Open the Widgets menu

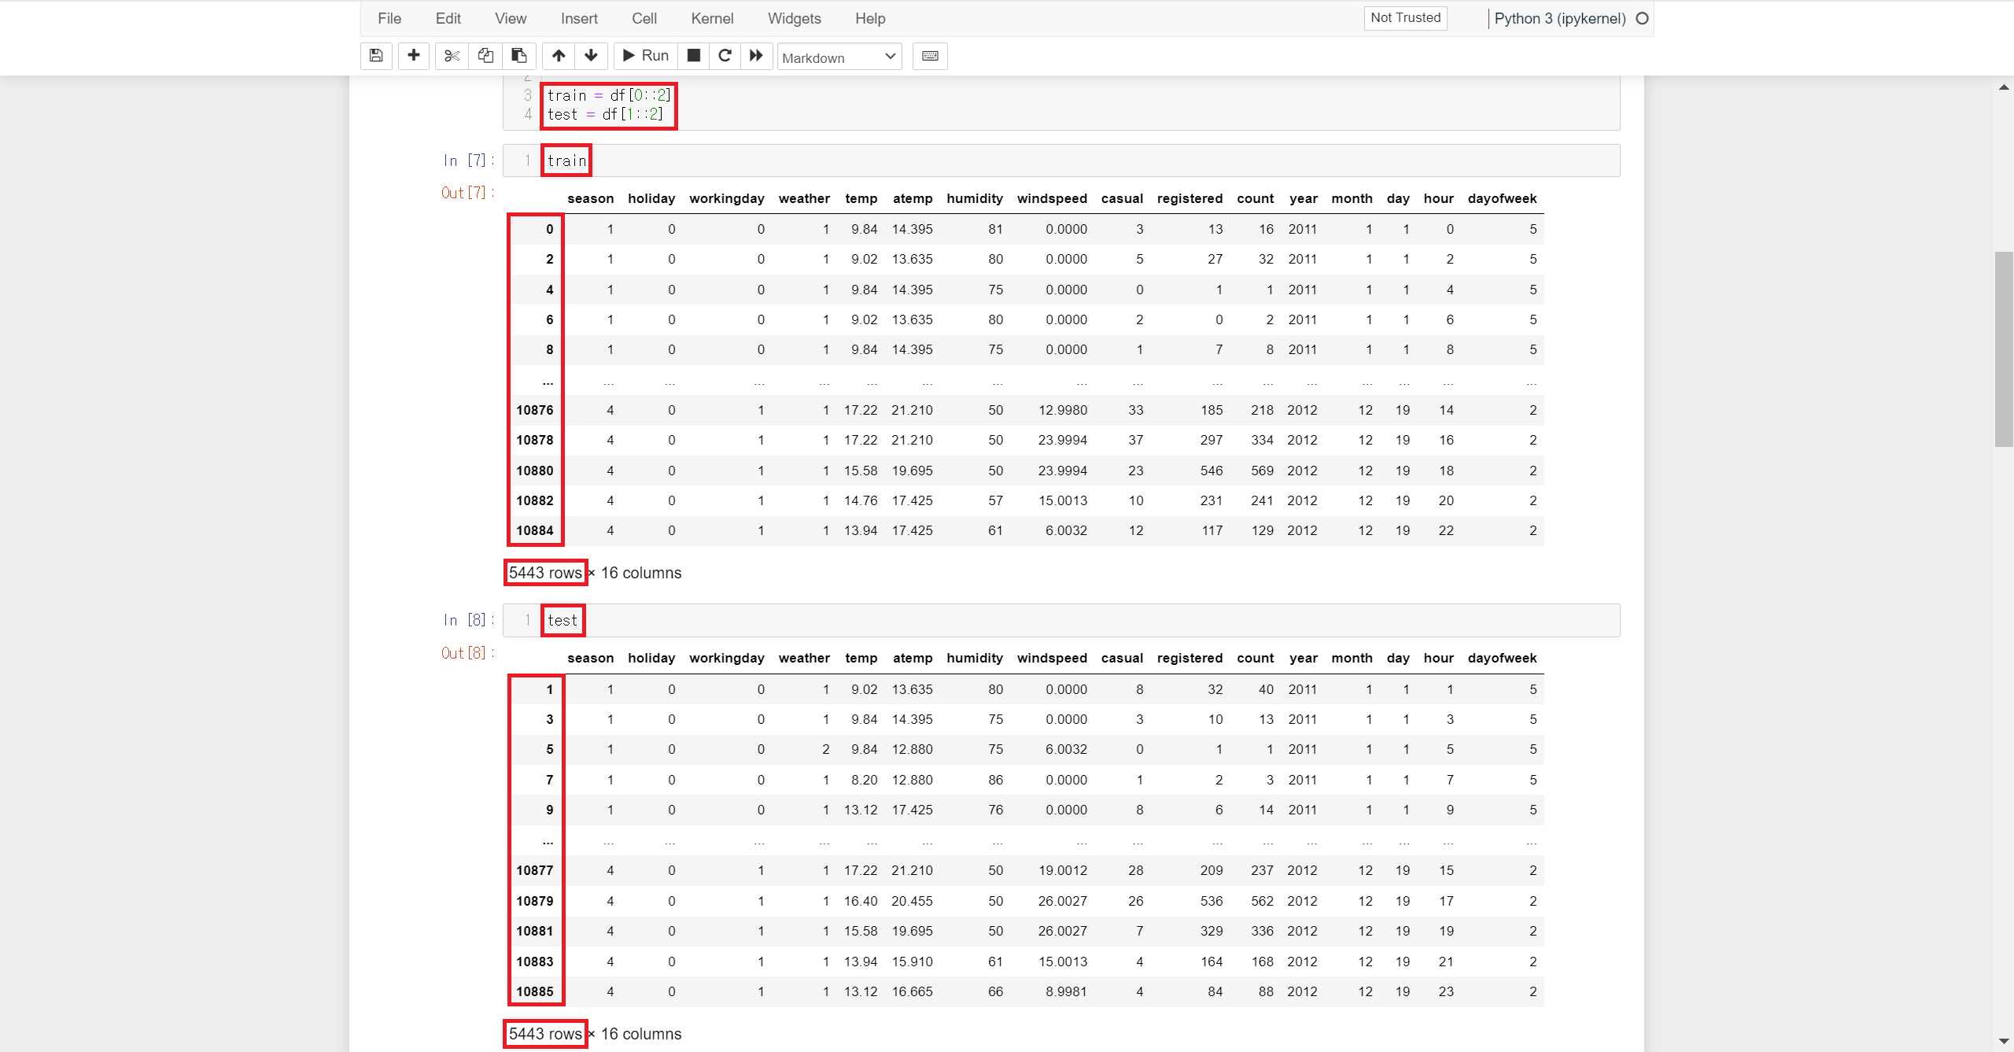tap(794, 18)
